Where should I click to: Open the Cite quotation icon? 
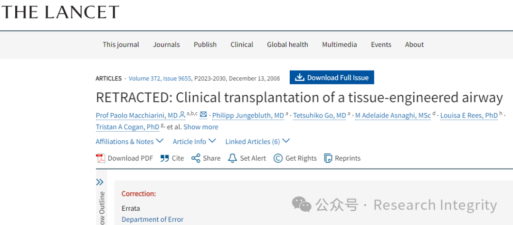(x=164, y=159)
